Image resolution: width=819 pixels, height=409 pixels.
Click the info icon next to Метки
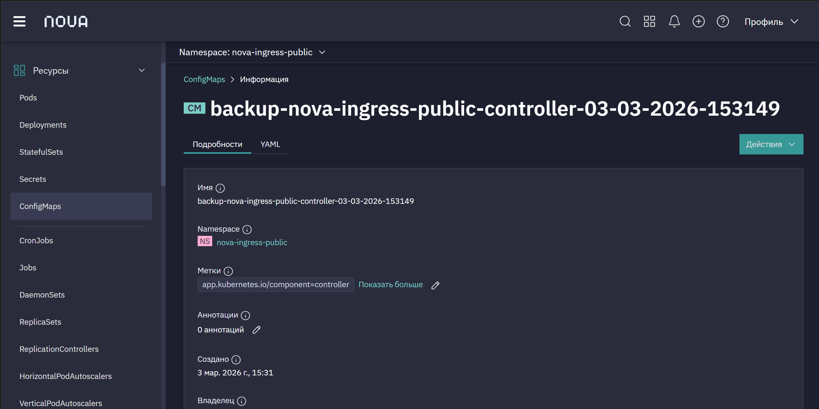coord(228,271)
